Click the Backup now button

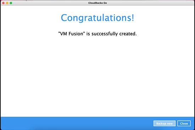tap(165, 123)
